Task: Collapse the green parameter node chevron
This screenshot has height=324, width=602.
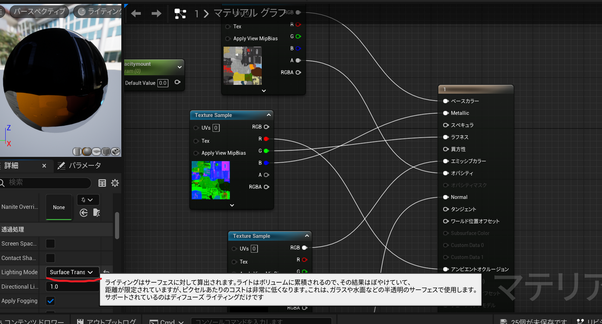Action: (x=180, y=67)
